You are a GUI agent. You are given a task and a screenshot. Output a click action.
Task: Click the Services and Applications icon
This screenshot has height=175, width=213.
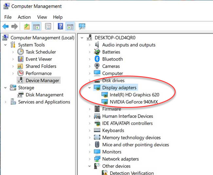13,102
